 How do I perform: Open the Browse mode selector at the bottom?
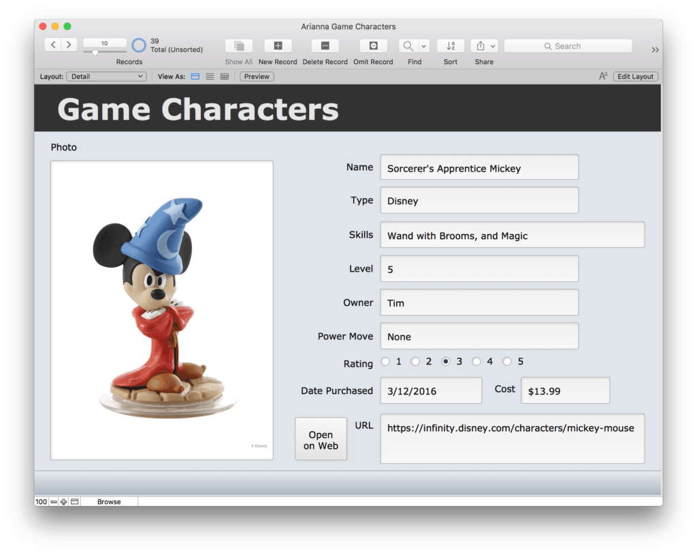pos(109,501)
